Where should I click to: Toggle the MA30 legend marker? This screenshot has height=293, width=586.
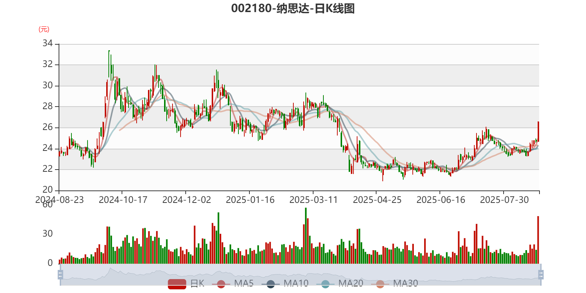[x=380, y=284]
